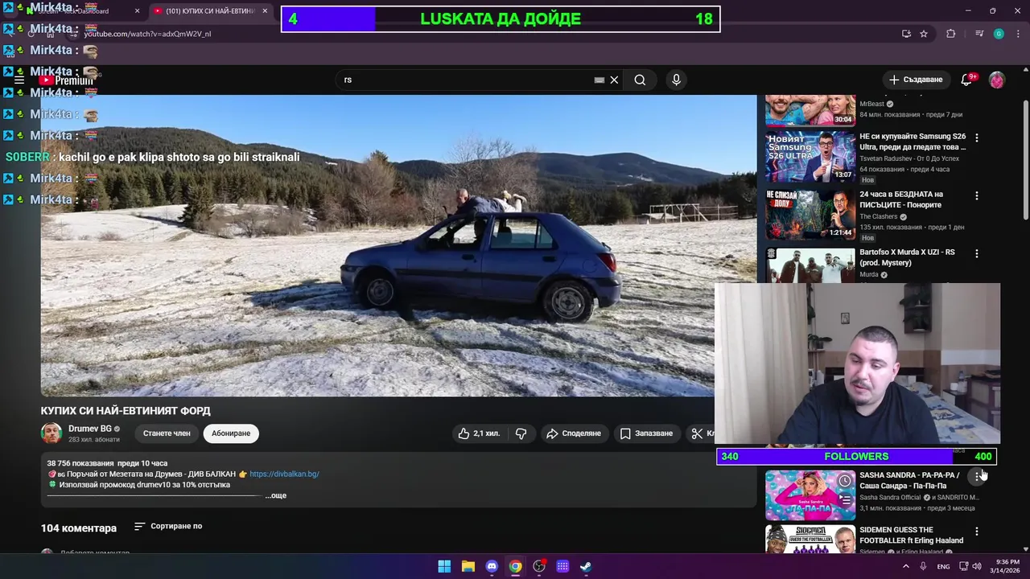This screenshot has height=579, width=1030.
Task: Open File Explorer from the taskbar
Action: 468,566
